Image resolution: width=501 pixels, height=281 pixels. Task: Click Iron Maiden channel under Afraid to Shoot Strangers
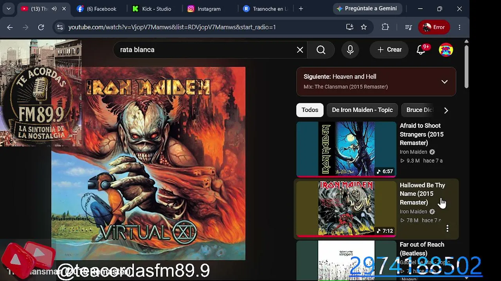[413, 152]
